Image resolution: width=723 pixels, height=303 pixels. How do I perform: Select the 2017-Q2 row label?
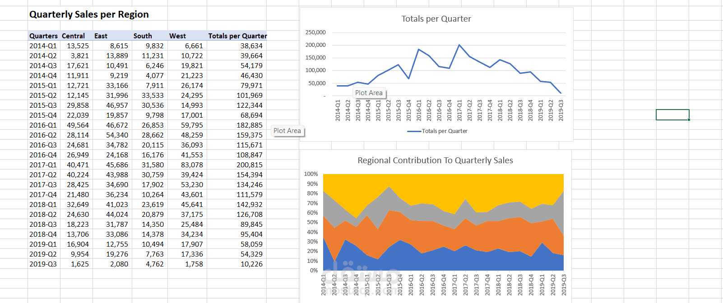pos(43,175)
